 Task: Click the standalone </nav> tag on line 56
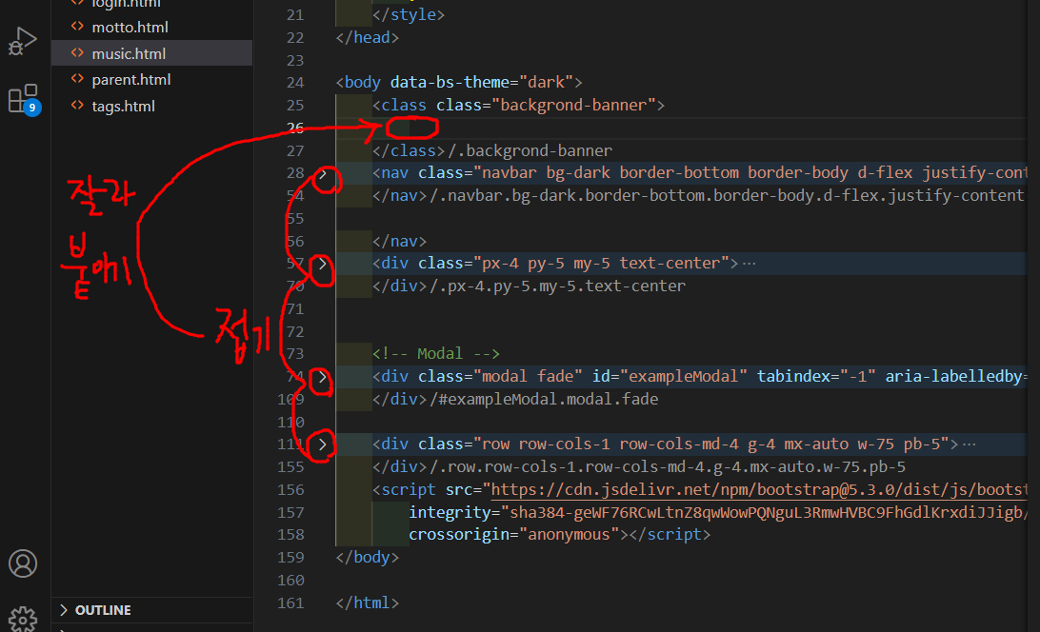pyautogui.click(x=399, y=241)
